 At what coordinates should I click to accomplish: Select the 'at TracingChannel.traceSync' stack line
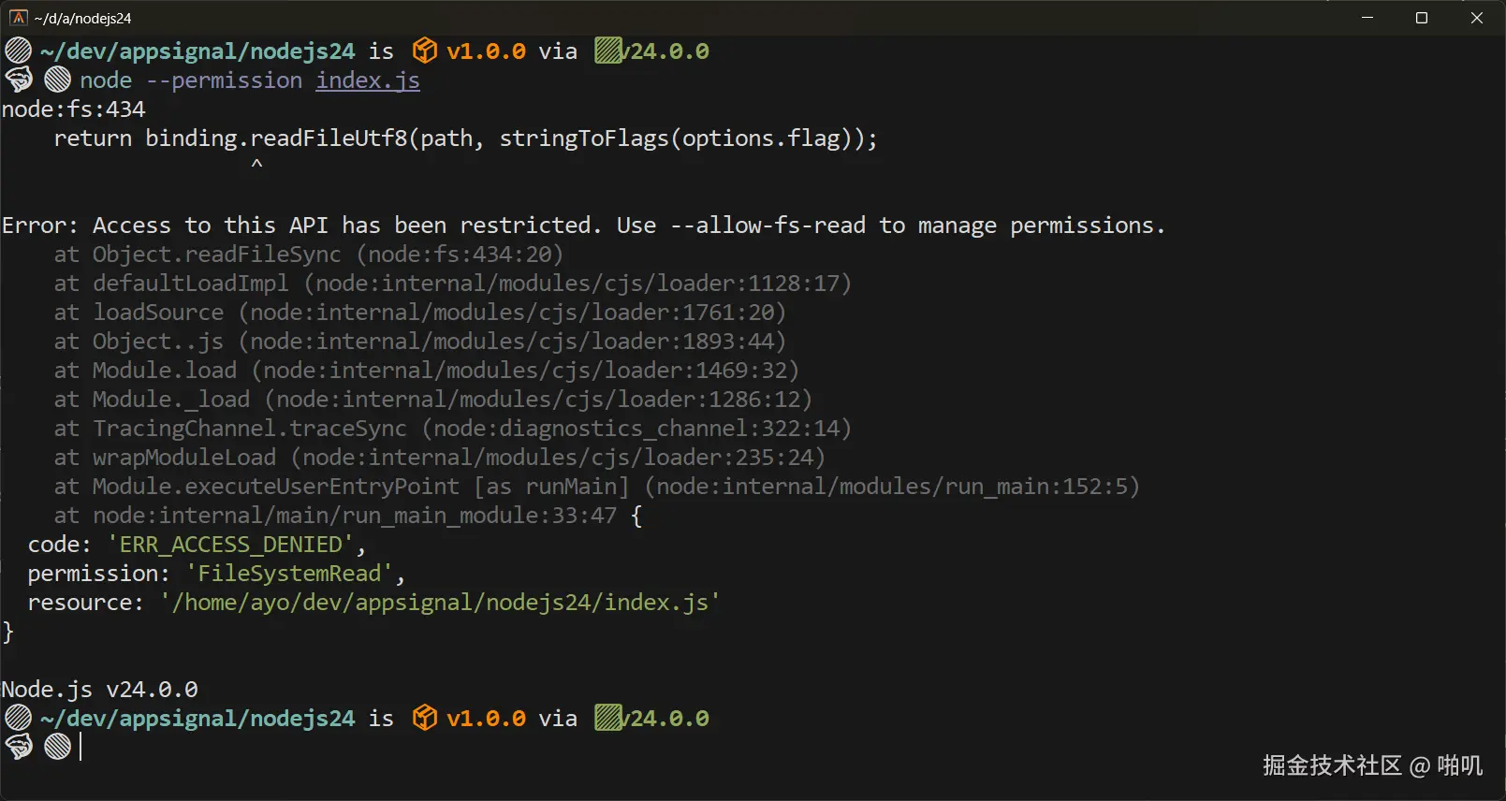(x=453, y=429)
